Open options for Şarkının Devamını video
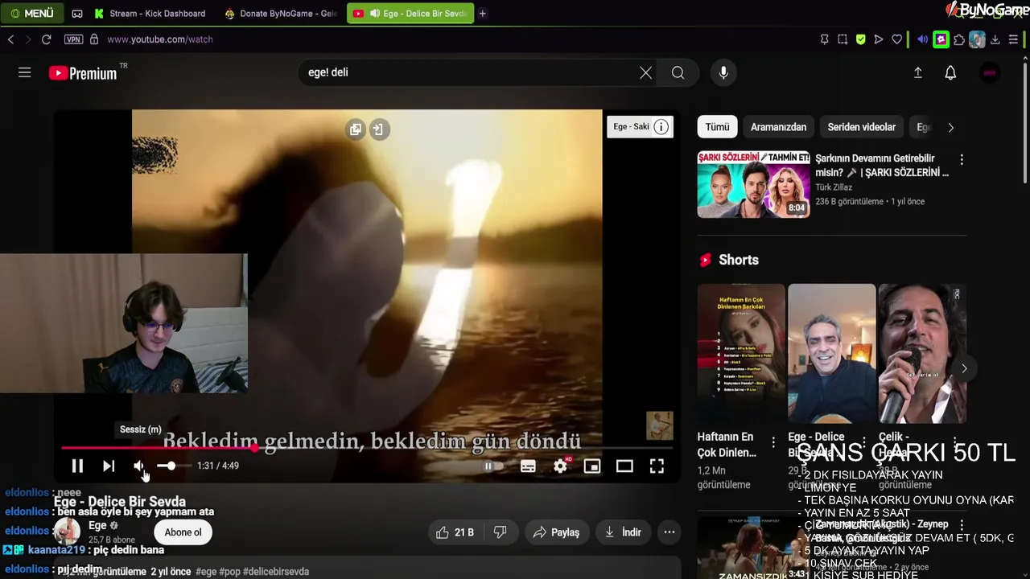The width and height of the screenshot is (1030, 579). click(962, 160)
